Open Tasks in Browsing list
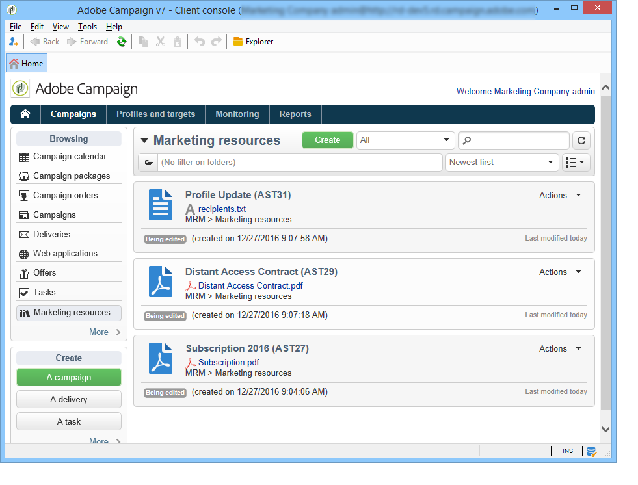This screenshot has height=485, width=638. pyautogui.click(x=69, y=293)
